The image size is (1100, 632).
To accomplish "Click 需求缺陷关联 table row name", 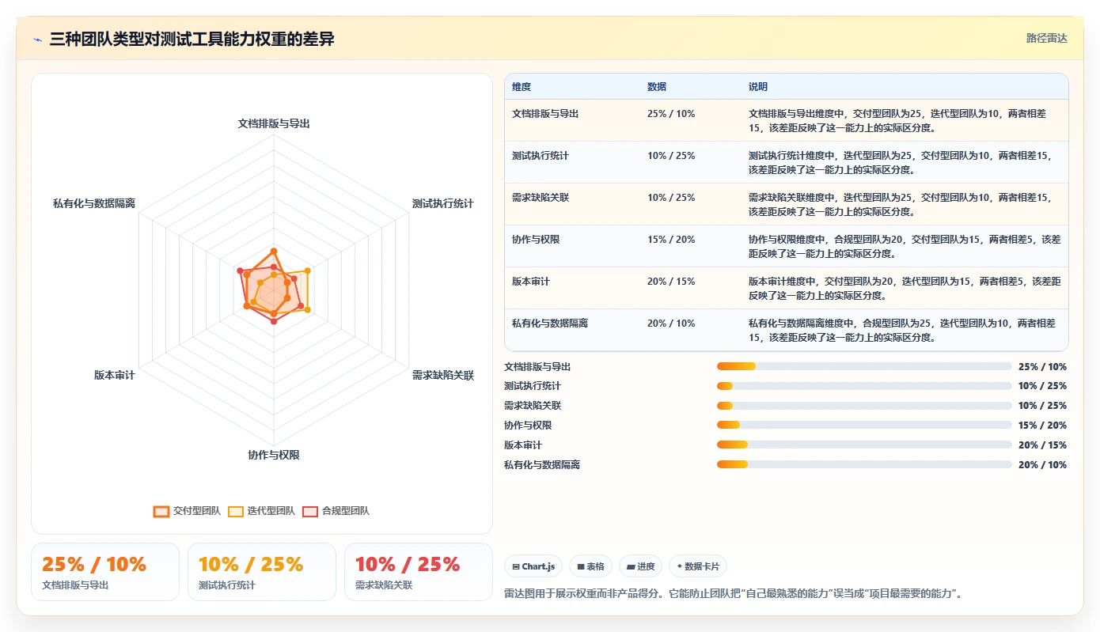I will coord(541,198).
